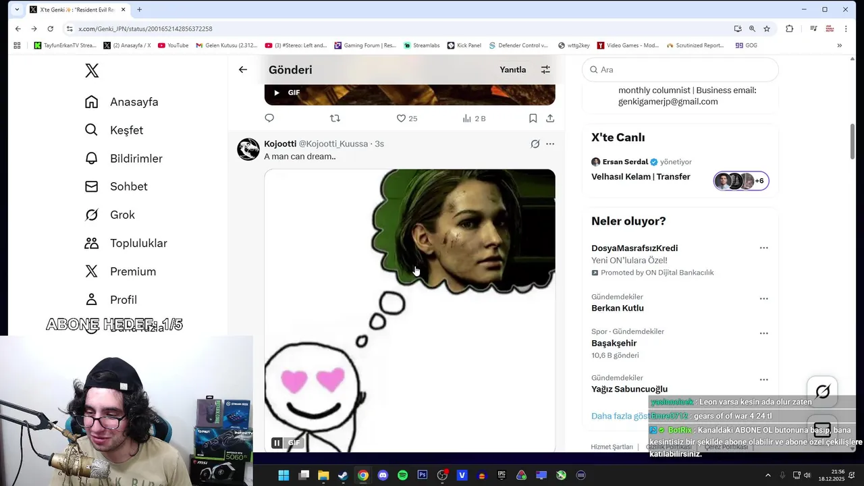Click the X logo in the sidebar

pyautogui.click(x=92, y=70)
